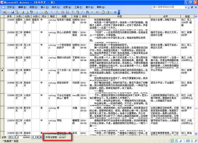Apply Filter By Selection with the lightning funnel icon
This screenshot has width=198, height=143.
click(x=73, y=12)
